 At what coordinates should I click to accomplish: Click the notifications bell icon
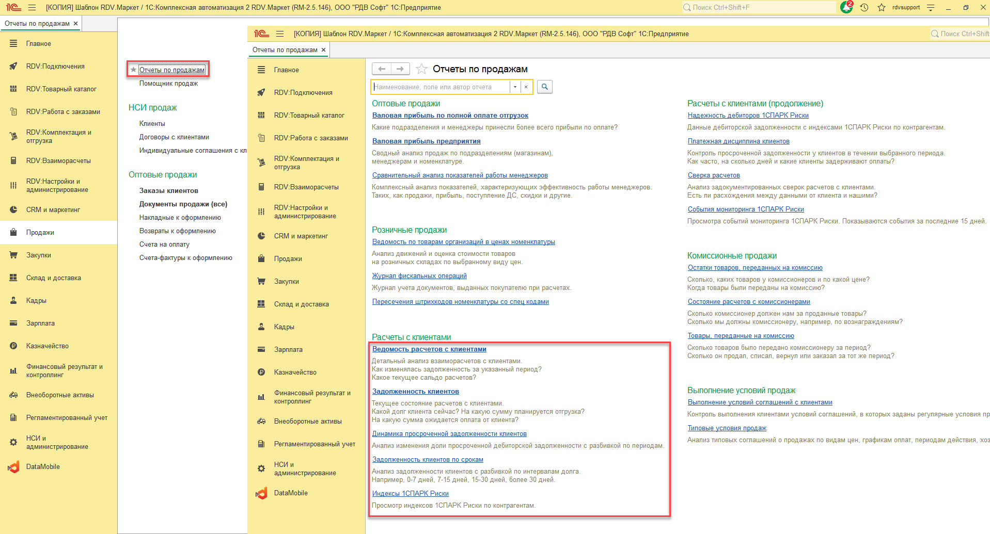tap(846, 7)
